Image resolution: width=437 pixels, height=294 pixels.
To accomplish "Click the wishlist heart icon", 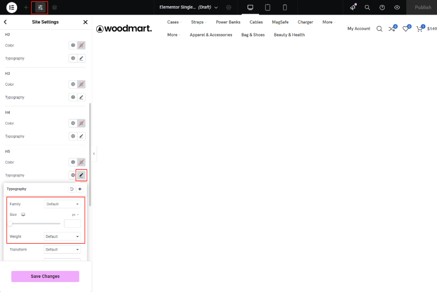I will pos(406,29).
